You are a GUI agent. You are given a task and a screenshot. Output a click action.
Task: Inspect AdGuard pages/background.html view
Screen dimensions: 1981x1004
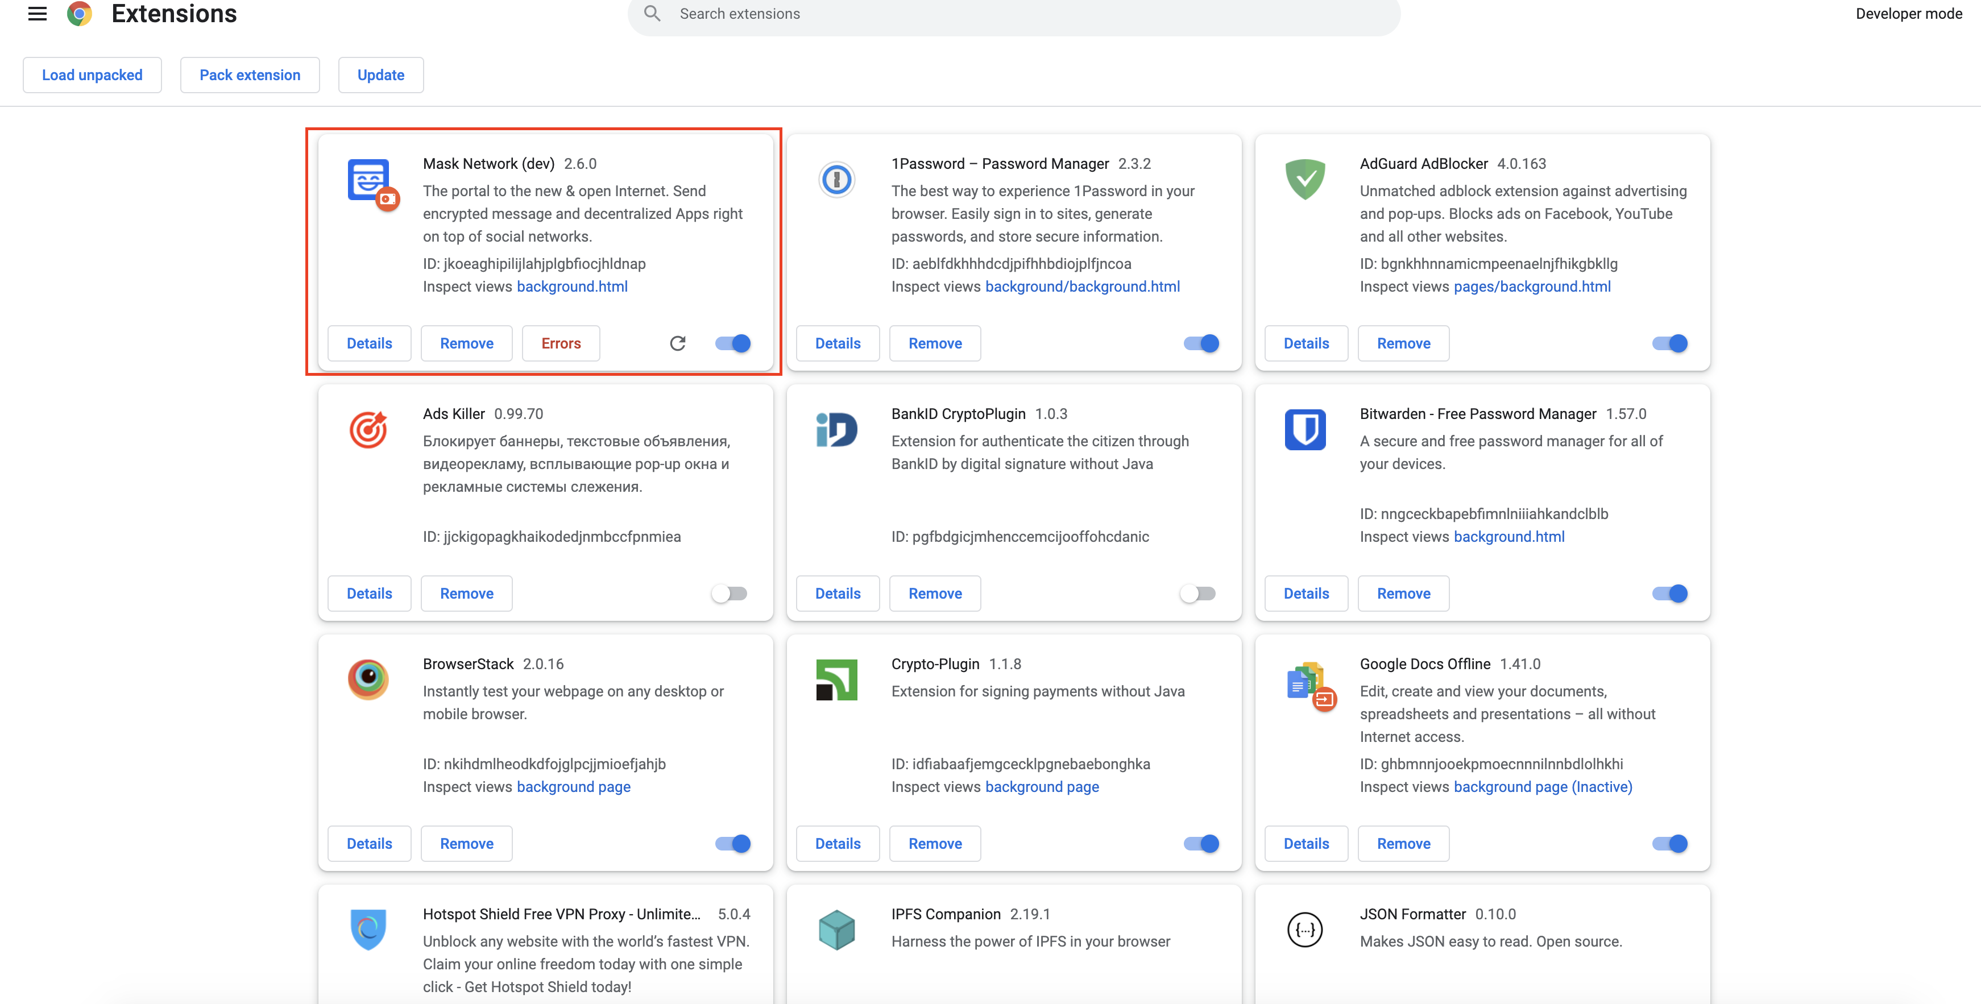[x=1532, y=286]
